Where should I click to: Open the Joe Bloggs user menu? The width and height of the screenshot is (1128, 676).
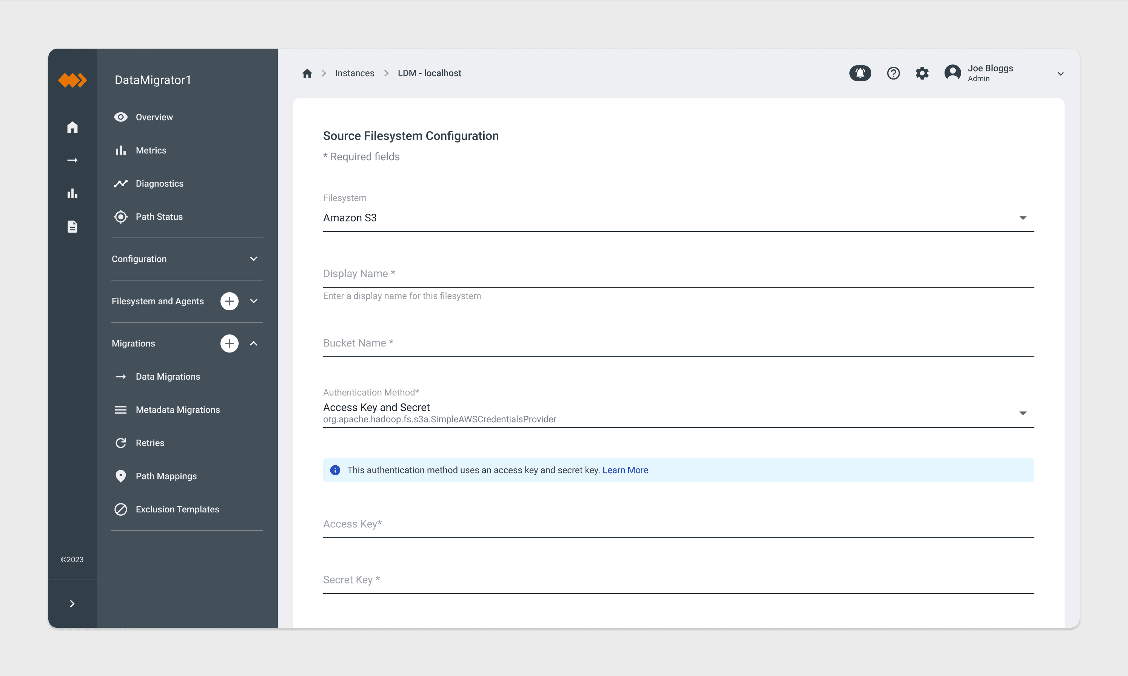1060,74
